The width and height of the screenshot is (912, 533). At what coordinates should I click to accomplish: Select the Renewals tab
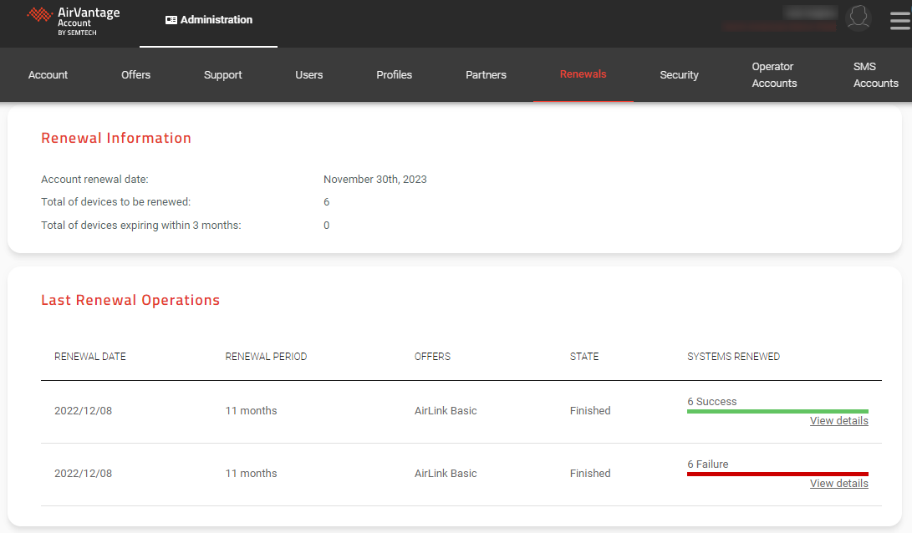(x=583, y=74)
